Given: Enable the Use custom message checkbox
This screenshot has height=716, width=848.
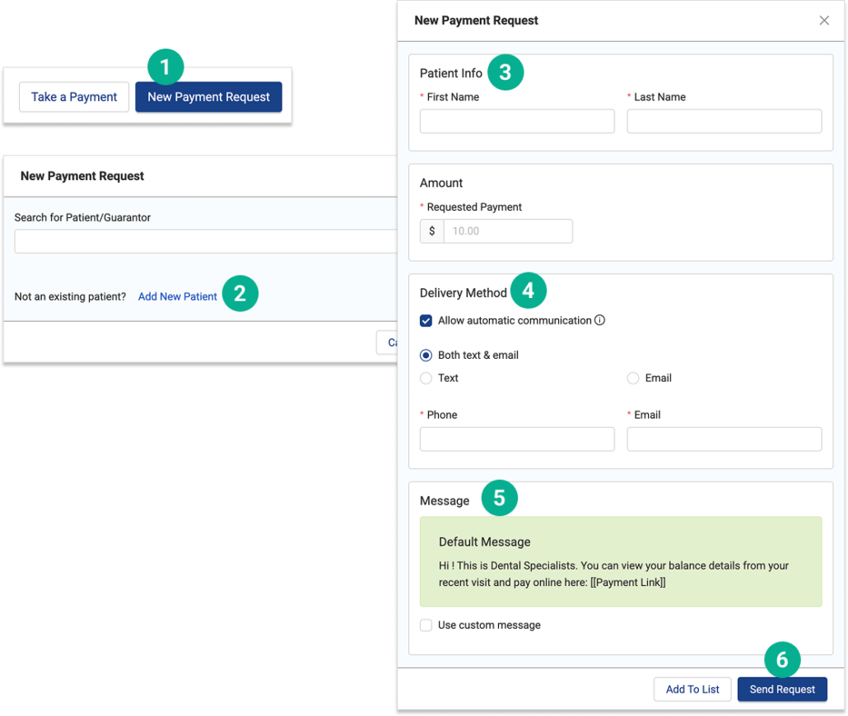Looking at the screenshot, I should (426, 625).
